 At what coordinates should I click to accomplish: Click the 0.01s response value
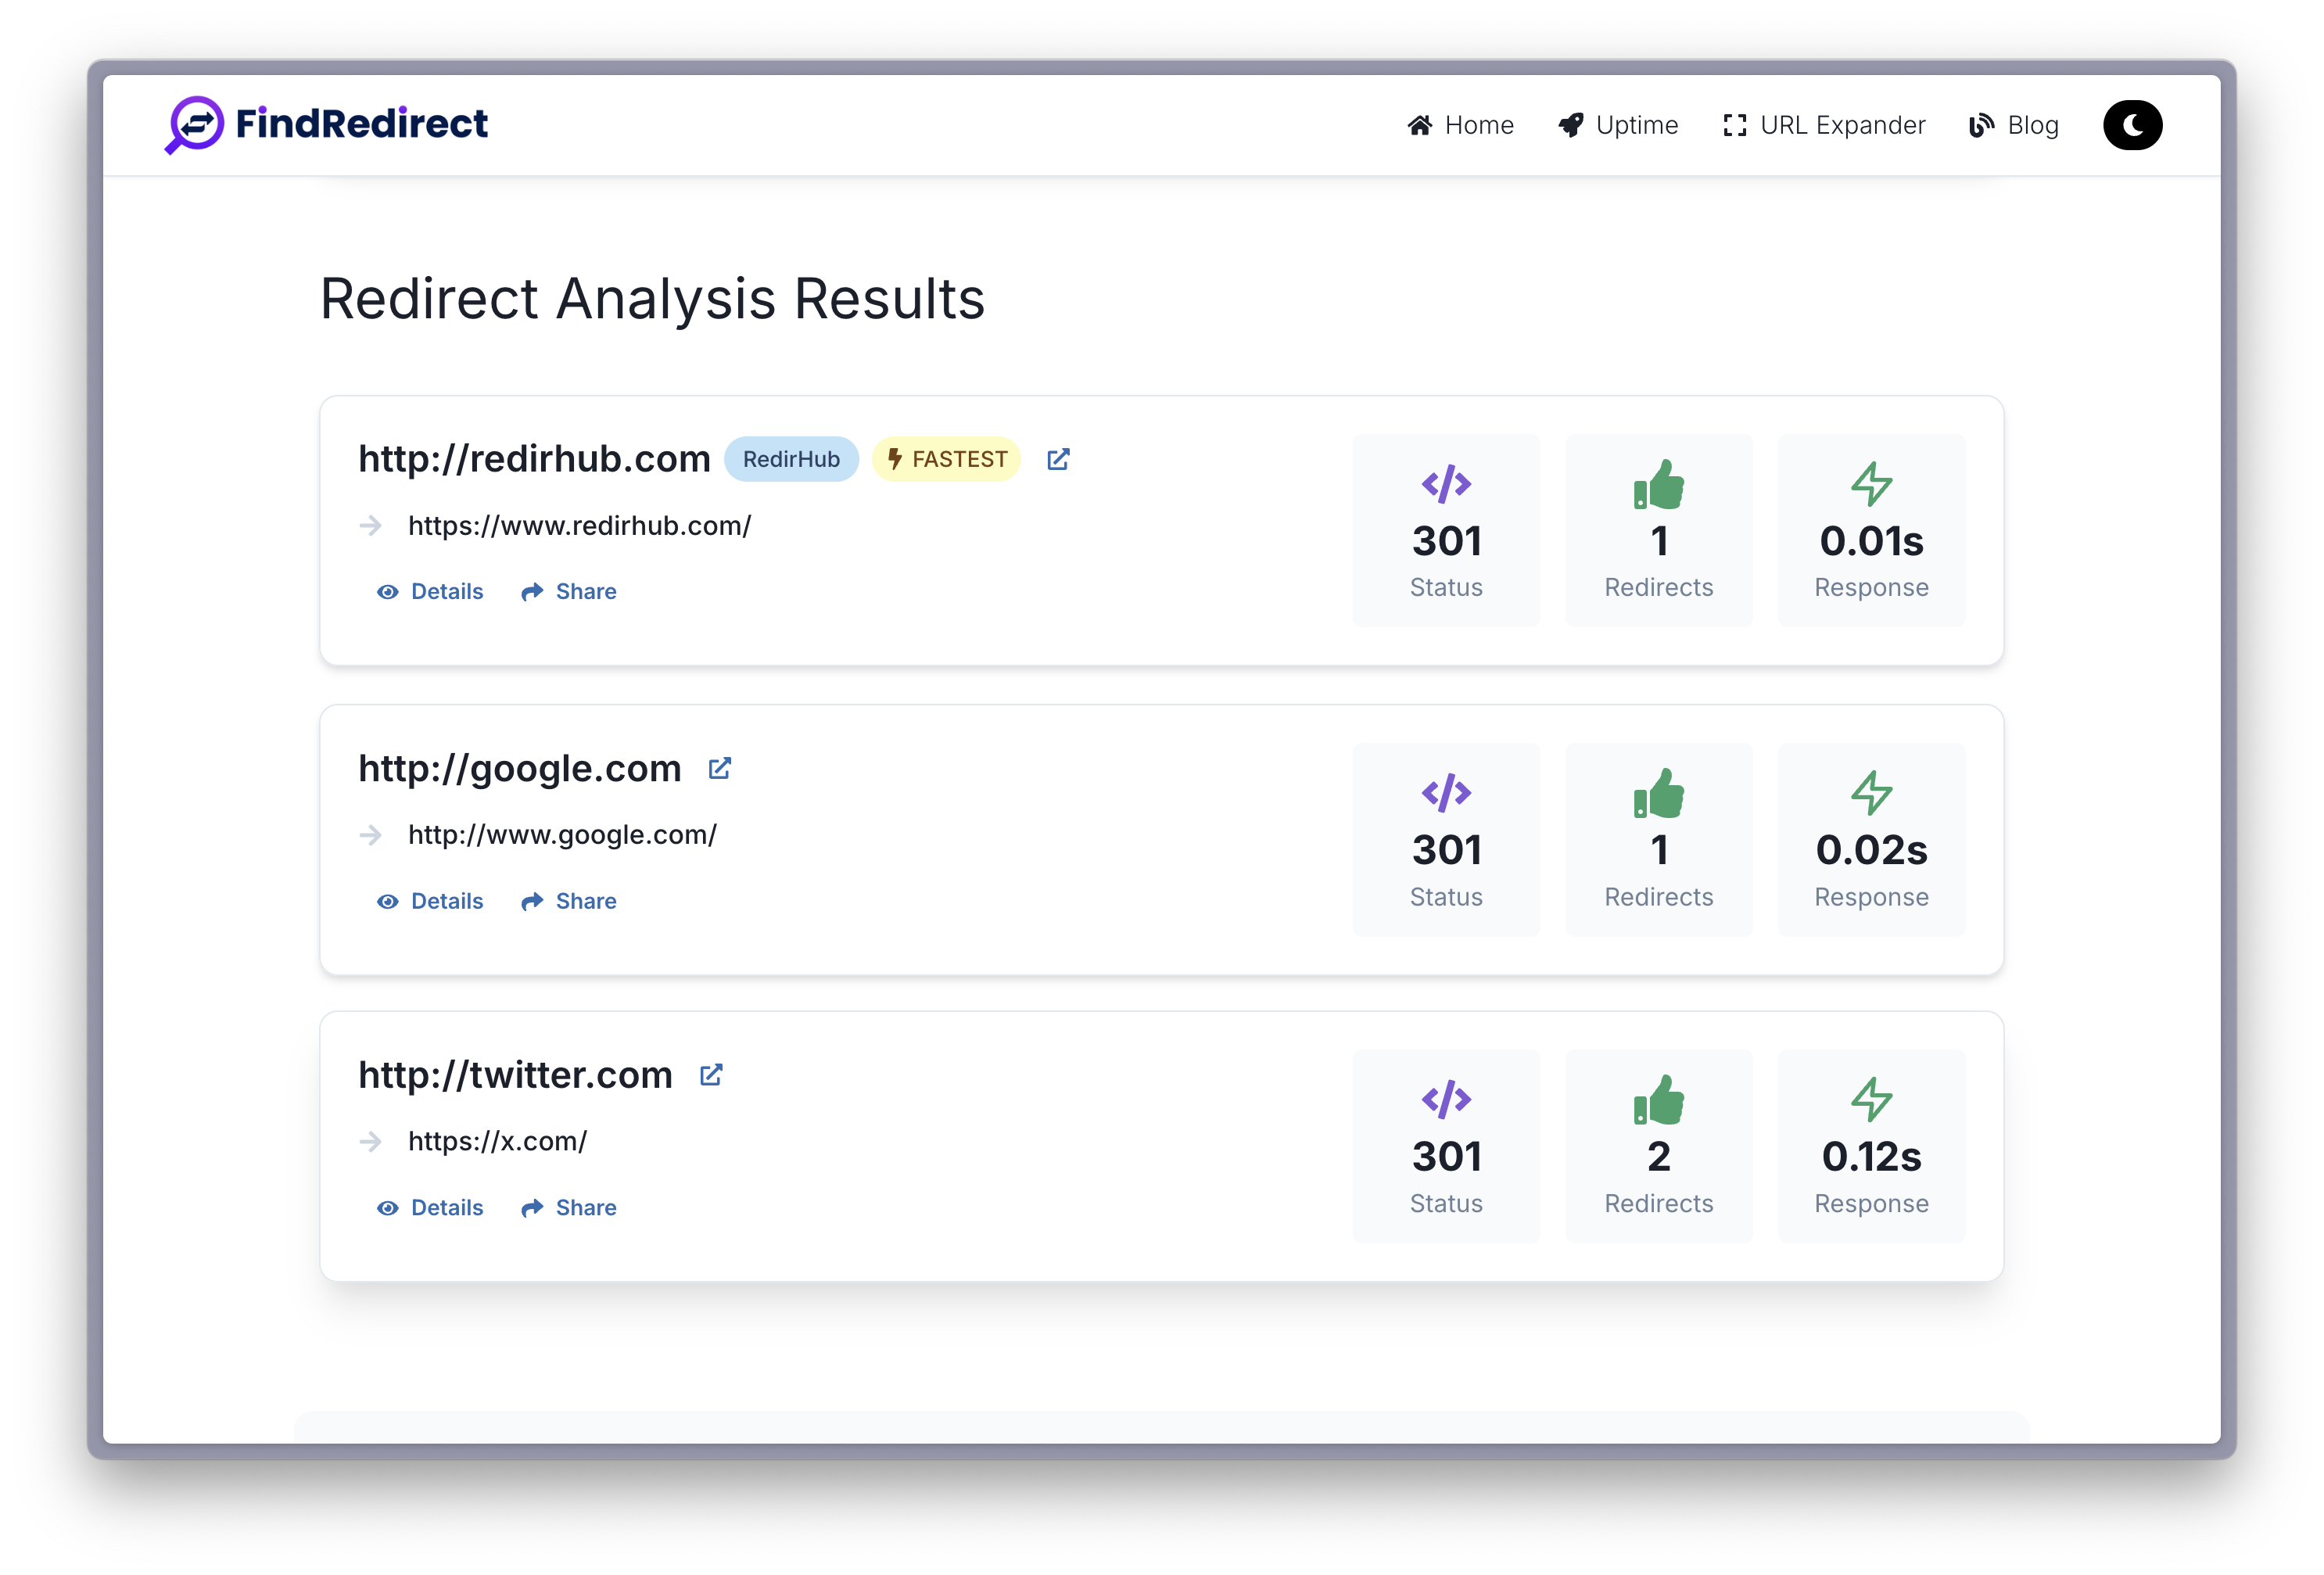1871,541
